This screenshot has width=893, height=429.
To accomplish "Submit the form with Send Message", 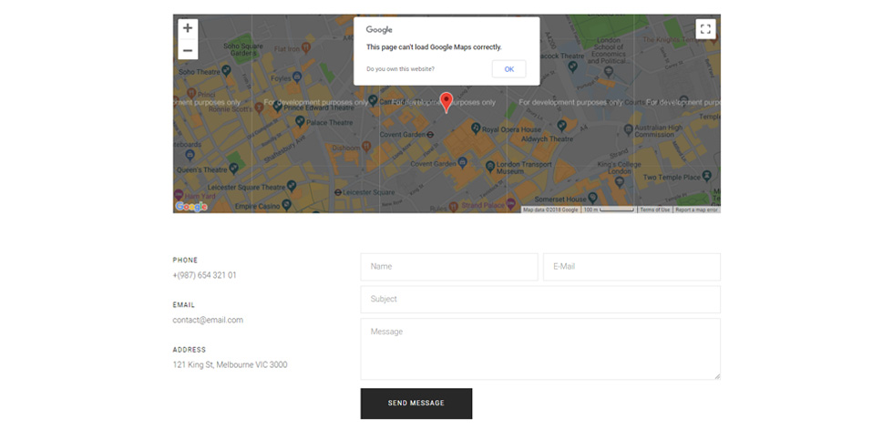I will (416, 403).
